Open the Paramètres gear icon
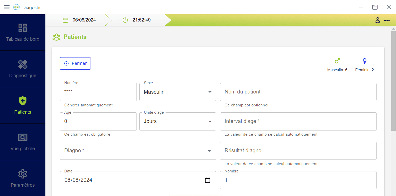Screen dimensions: 396x196 tap(23, 174)
